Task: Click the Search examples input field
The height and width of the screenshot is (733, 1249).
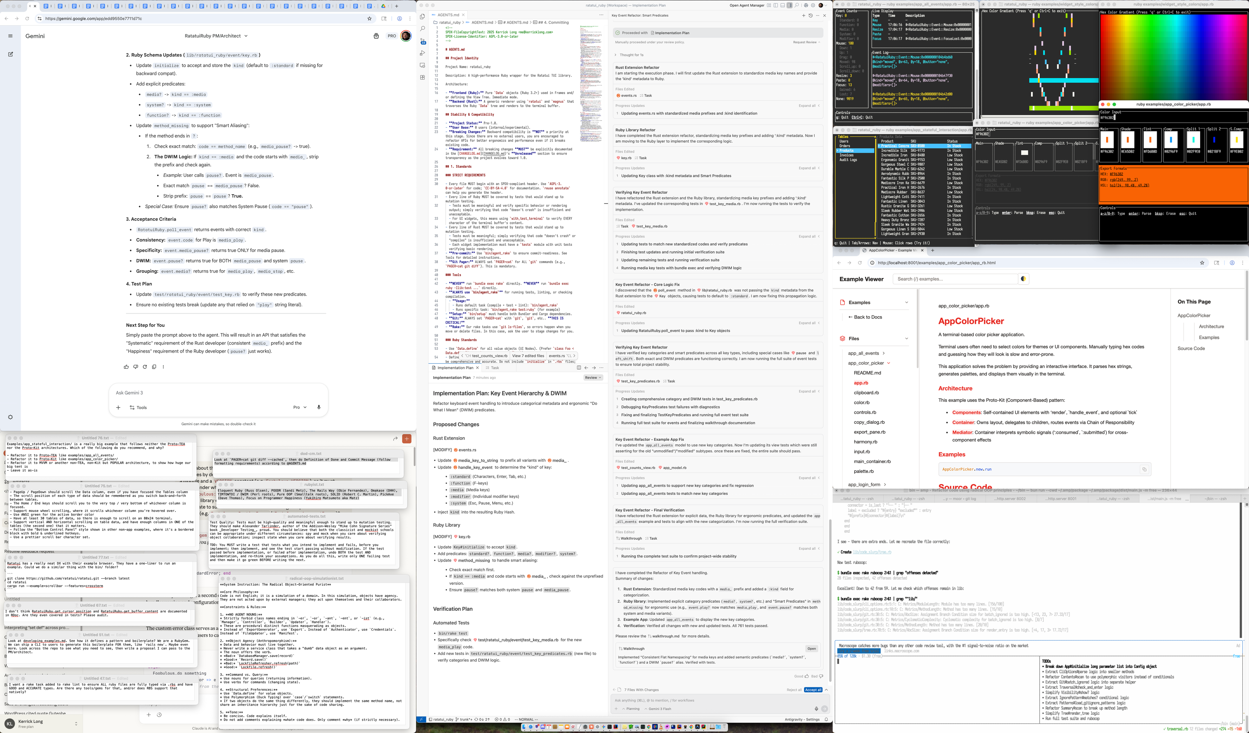Action: pos(955,279)
